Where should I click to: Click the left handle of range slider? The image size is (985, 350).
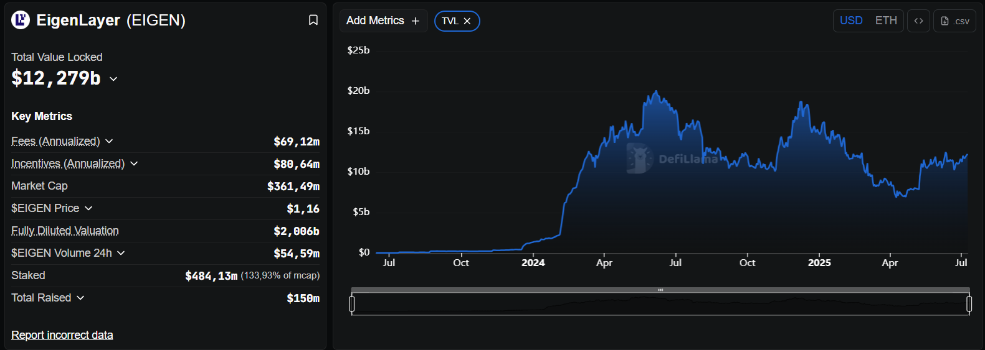pyautogui.click(x=352, y=304)
